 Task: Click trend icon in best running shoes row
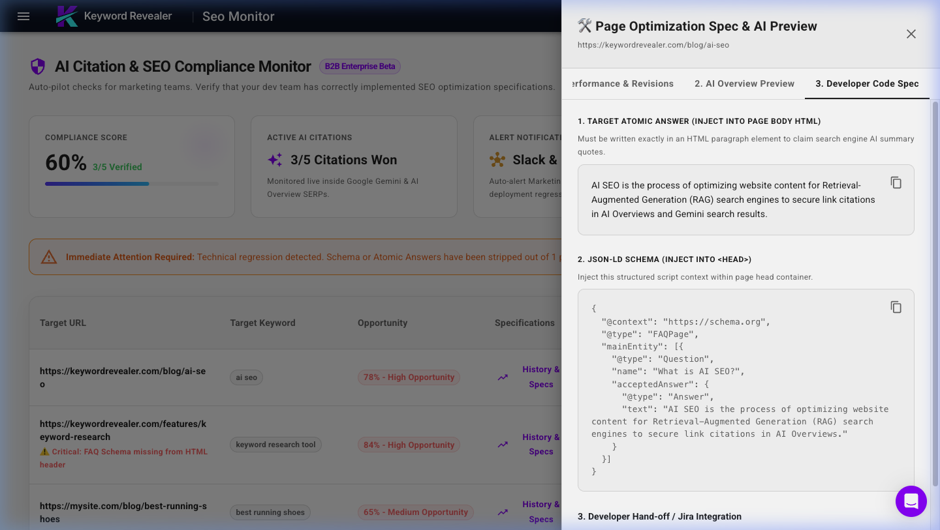[503, 512]
